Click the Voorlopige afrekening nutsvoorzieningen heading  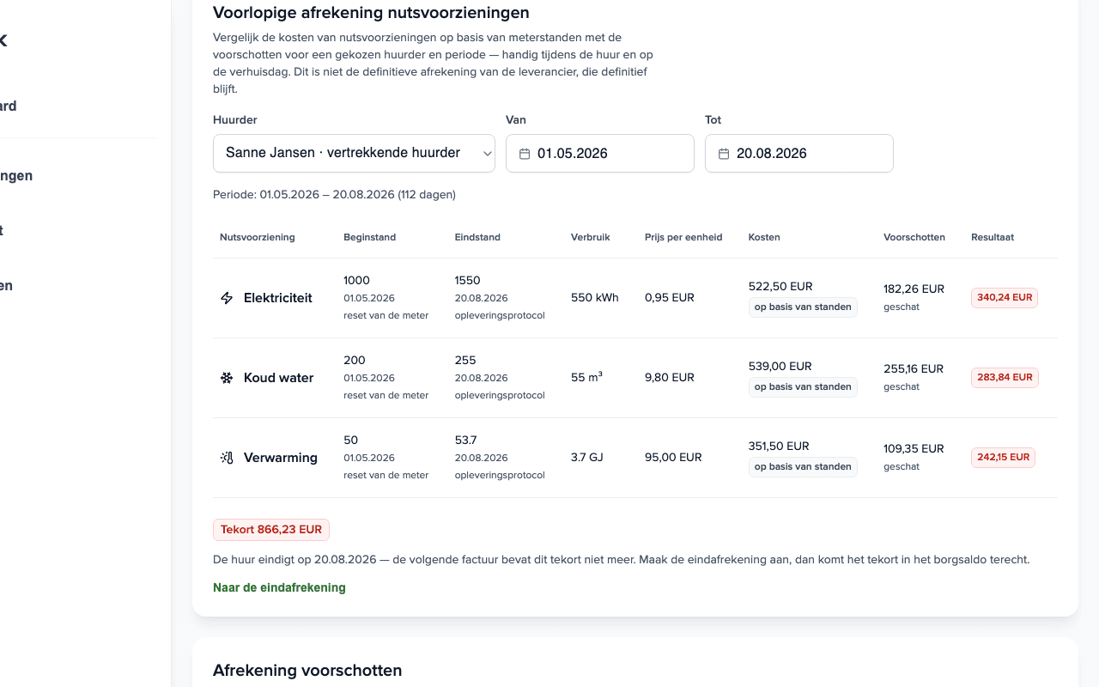coord(371,13)
